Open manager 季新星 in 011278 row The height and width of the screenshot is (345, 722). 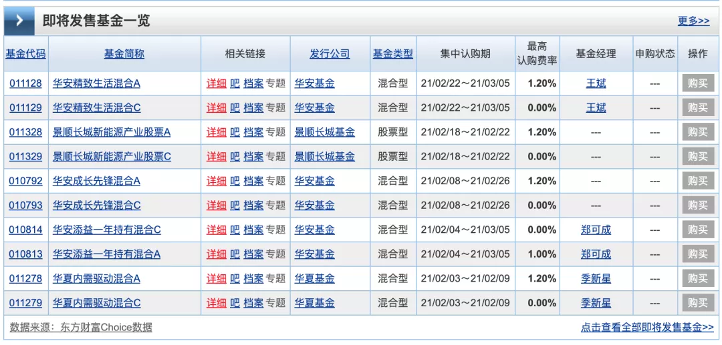point(596,278)
